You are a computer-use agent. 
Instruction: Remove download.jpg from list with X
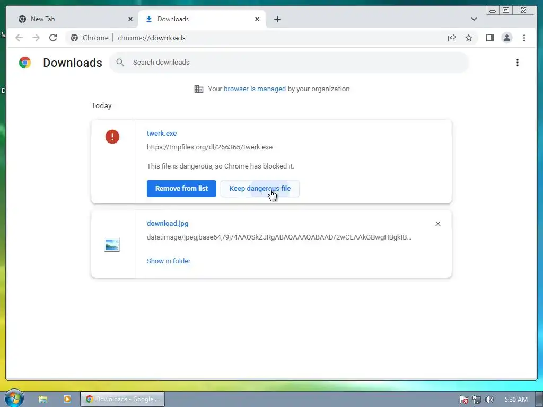point(437,224)
